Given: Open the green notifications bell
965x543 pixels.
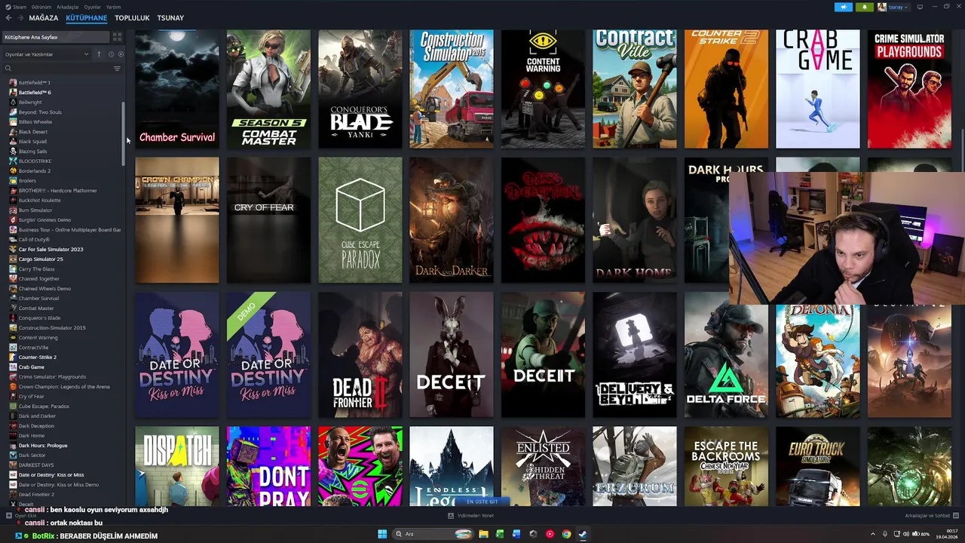Looking at the screenshot, I should tap(864, 7).
